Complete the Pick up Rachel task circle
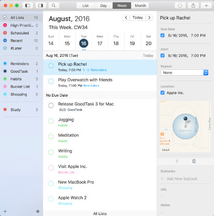 [51, 66]
